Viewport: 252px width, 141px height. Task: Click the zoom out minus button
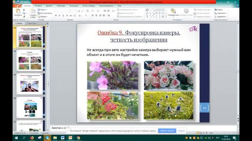tap(215, 133)
